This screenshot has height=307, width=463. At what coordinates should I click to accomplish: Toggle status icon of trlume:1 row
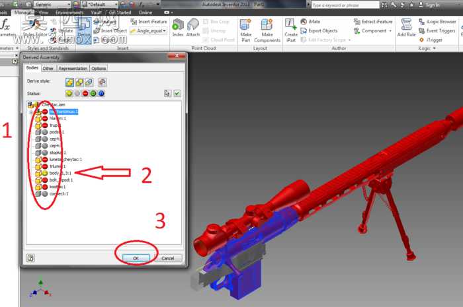[45, 166]
